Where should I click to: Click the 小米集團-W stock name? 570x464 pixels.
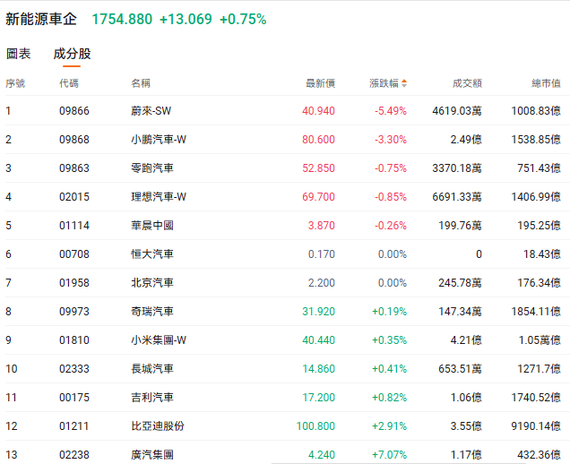pyautogui.click(x=159, y=340)
